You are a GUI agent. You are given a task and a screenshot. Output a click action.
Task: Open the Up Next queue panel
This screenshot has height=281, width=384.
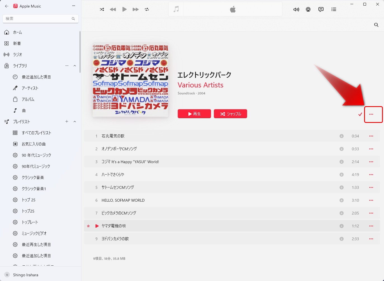(334, 9)
